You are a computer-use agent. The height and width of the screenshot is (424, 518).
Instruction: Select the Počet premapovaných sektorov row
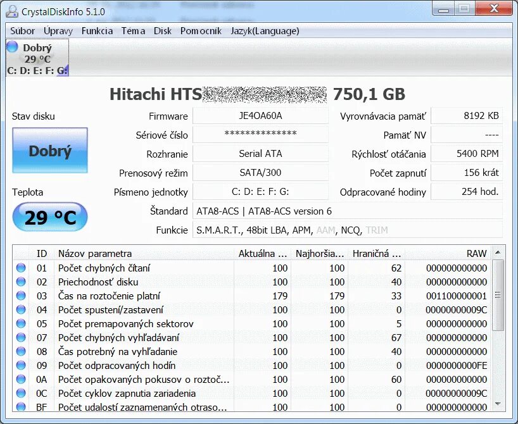tap(252, 323)
